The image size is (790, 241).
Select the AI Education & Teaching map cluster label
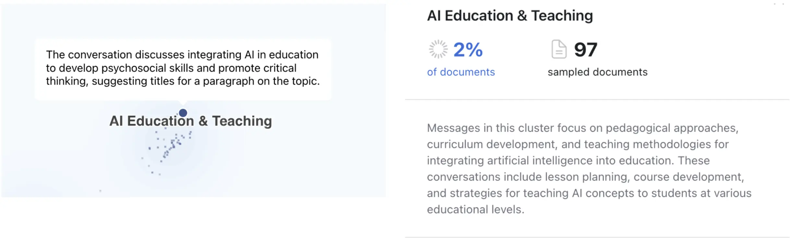[190, 121]
